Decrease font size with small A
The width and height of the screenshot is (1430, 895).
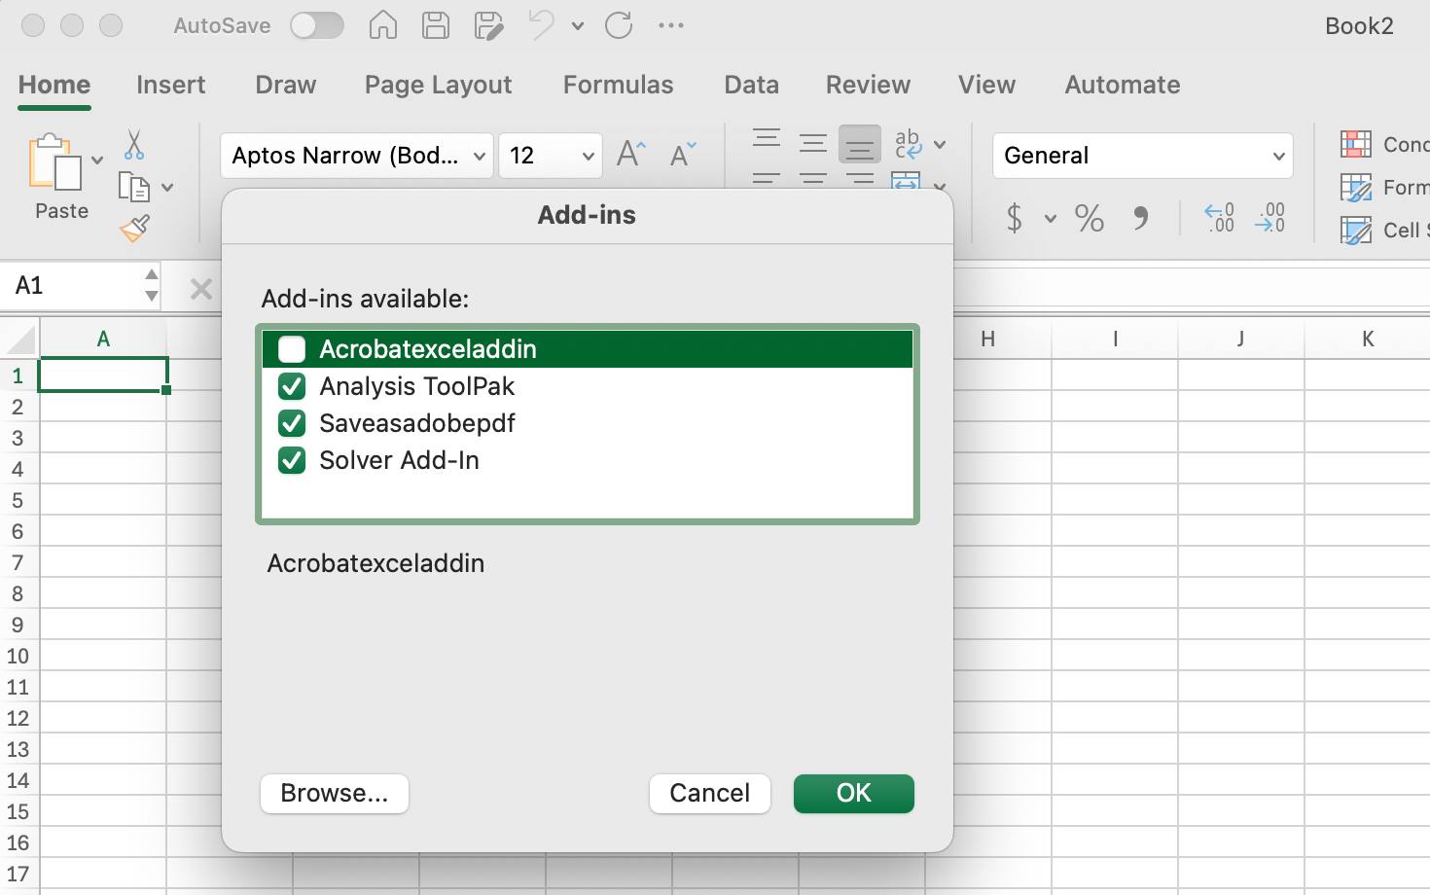[683, 154]
